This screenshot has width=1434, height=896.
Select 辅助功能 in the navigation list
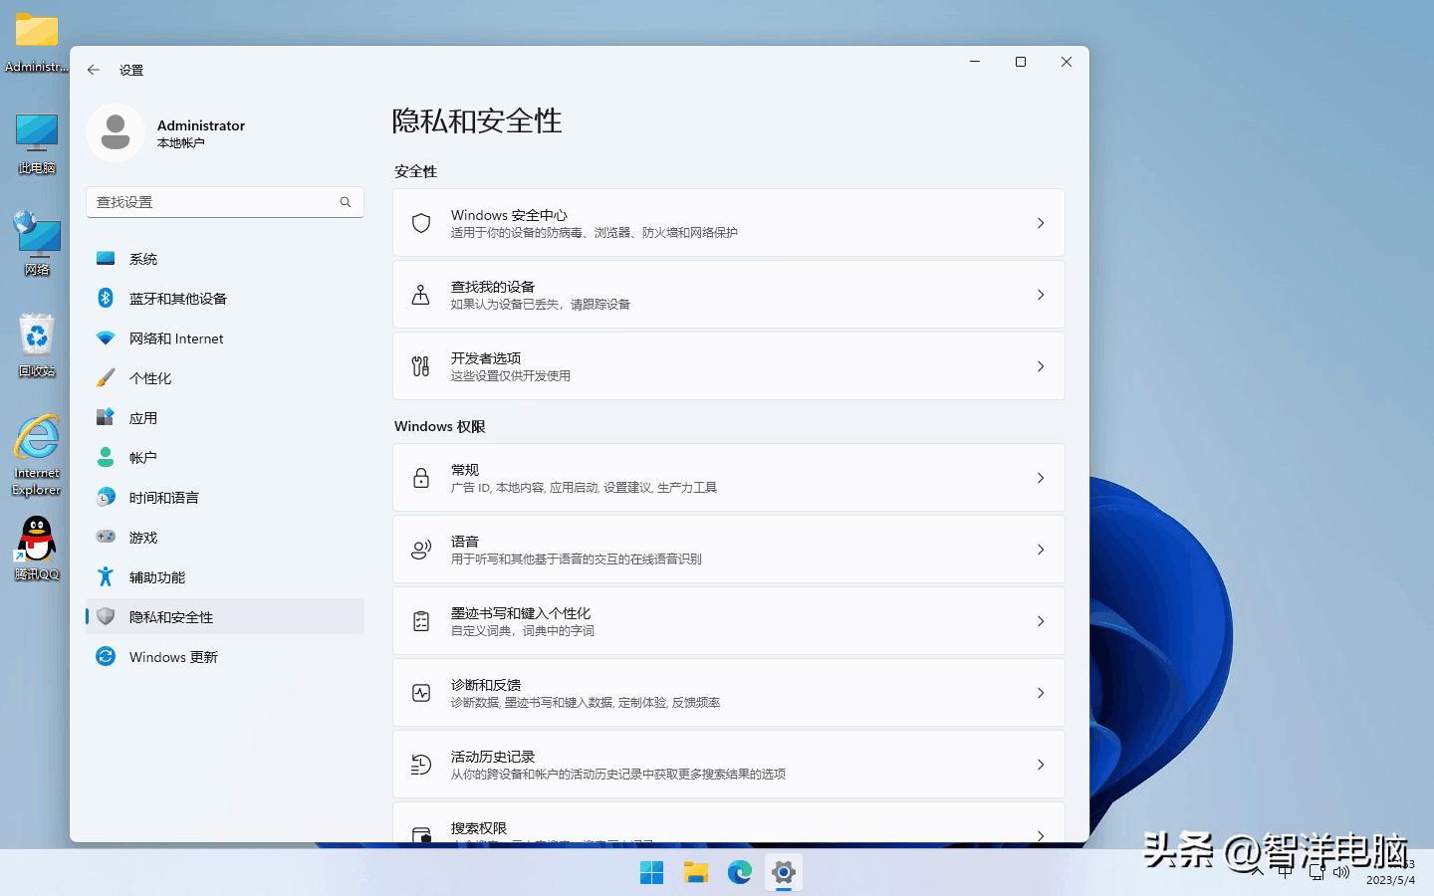coord(155,576)
